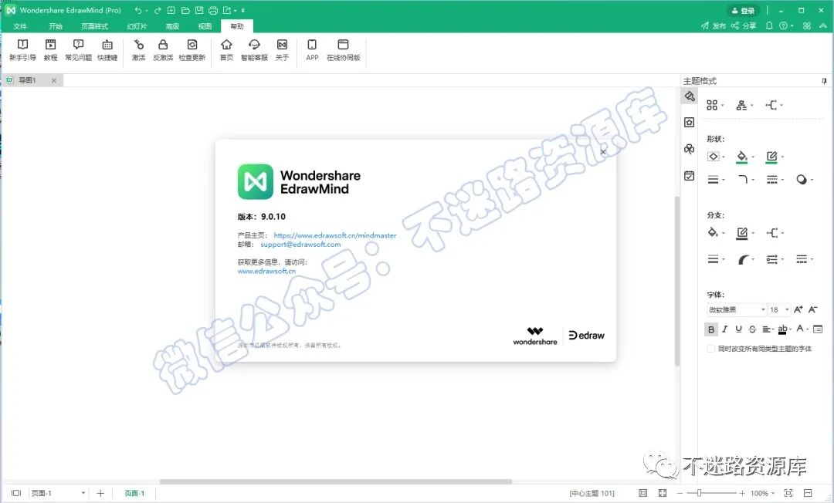Open the 文件 menu

[20, 26]
